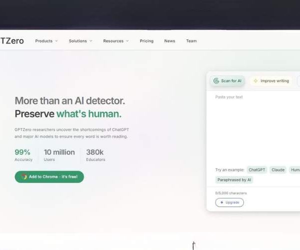
Task: Select the Scan for AI tab
Action: 227,81
